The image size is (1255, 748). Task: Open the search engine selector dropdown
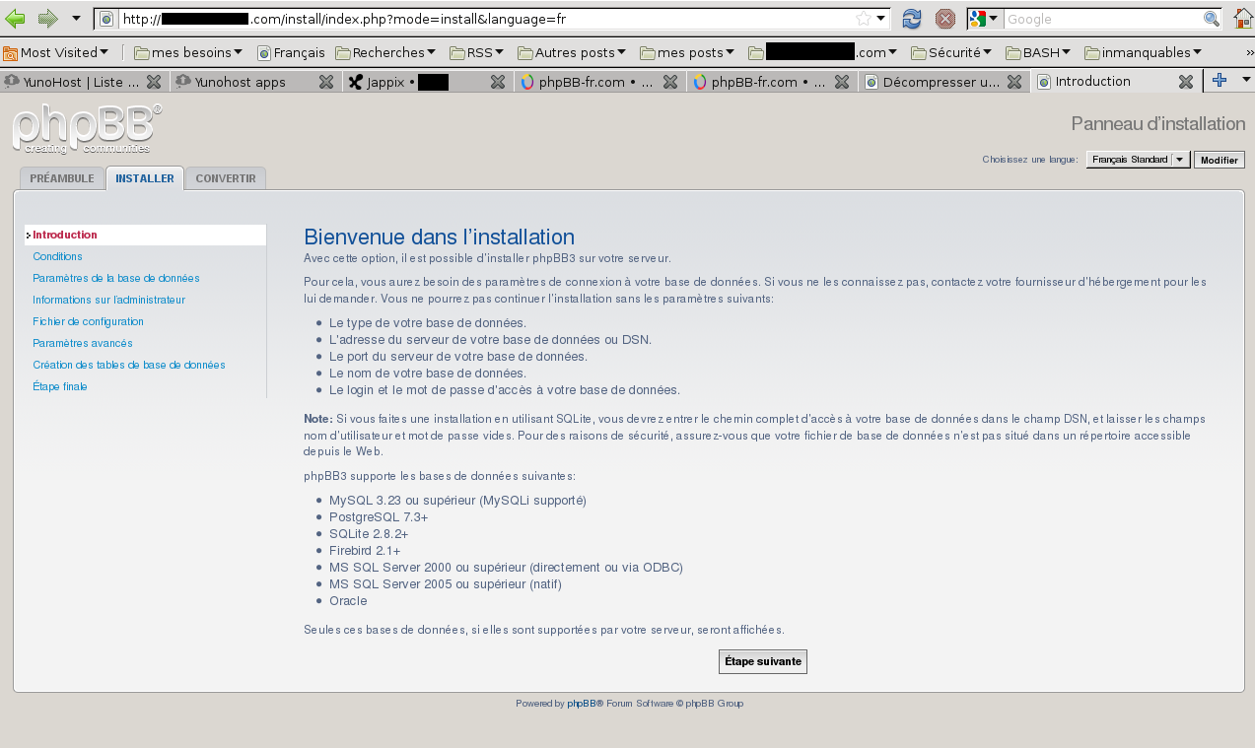pyautogui.click(x=983, y=19)
